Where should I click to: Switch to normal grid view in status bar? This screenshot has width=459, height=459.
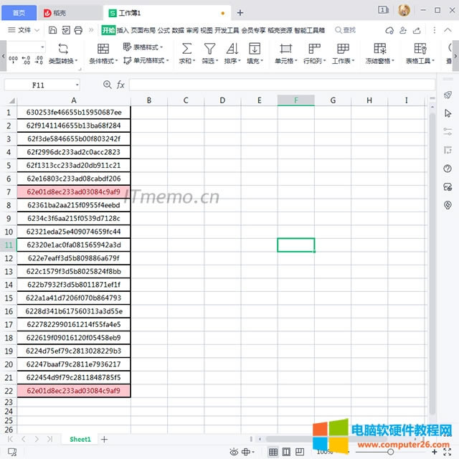pyautogui.click(x=273, y=452)
